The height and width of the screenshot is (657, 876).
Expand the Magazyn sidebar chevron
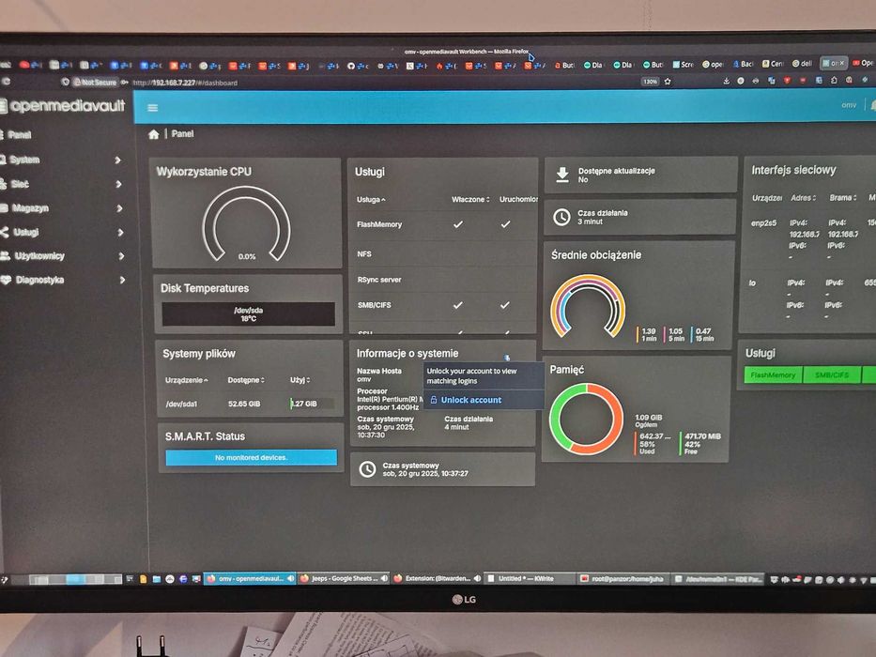click(119, 208)
